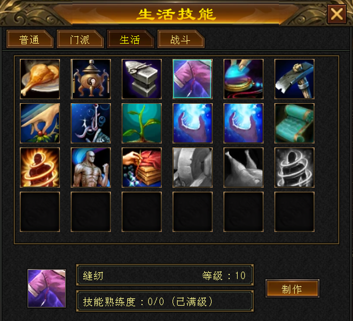353x321 pixels.
Task: Select the teal scroll skill icon
Action: click(294, 123)
